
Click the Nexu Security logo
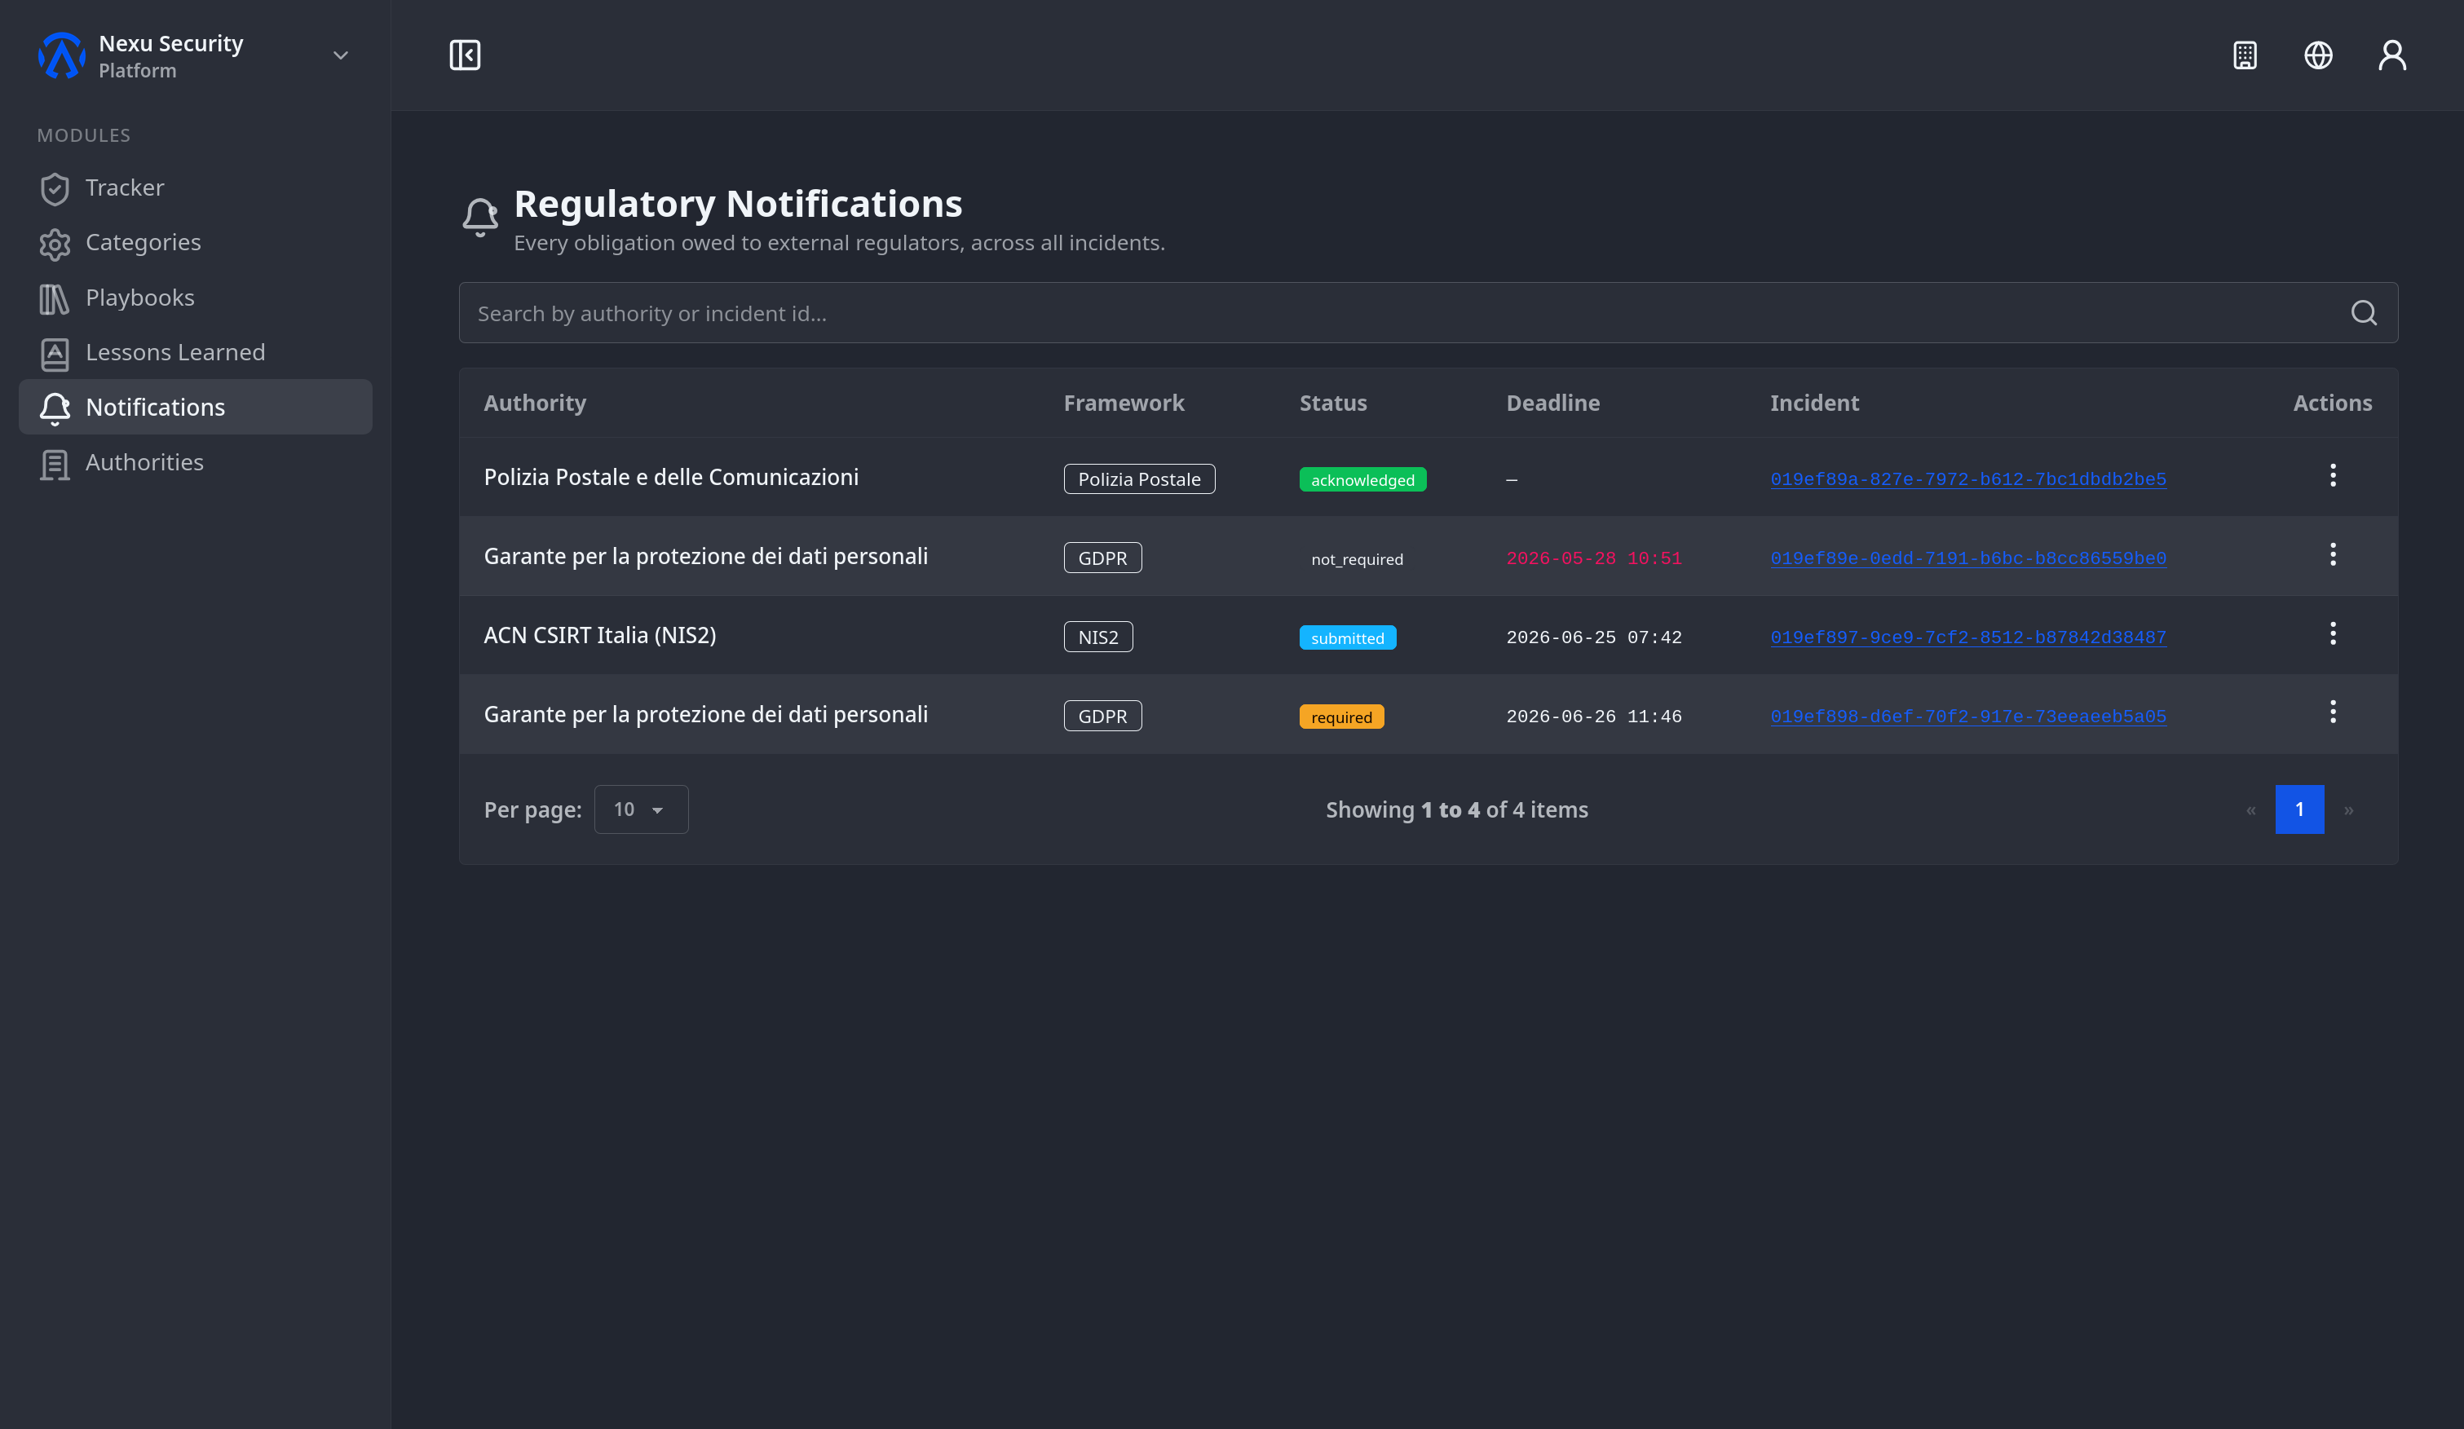(x=62, y=55)
